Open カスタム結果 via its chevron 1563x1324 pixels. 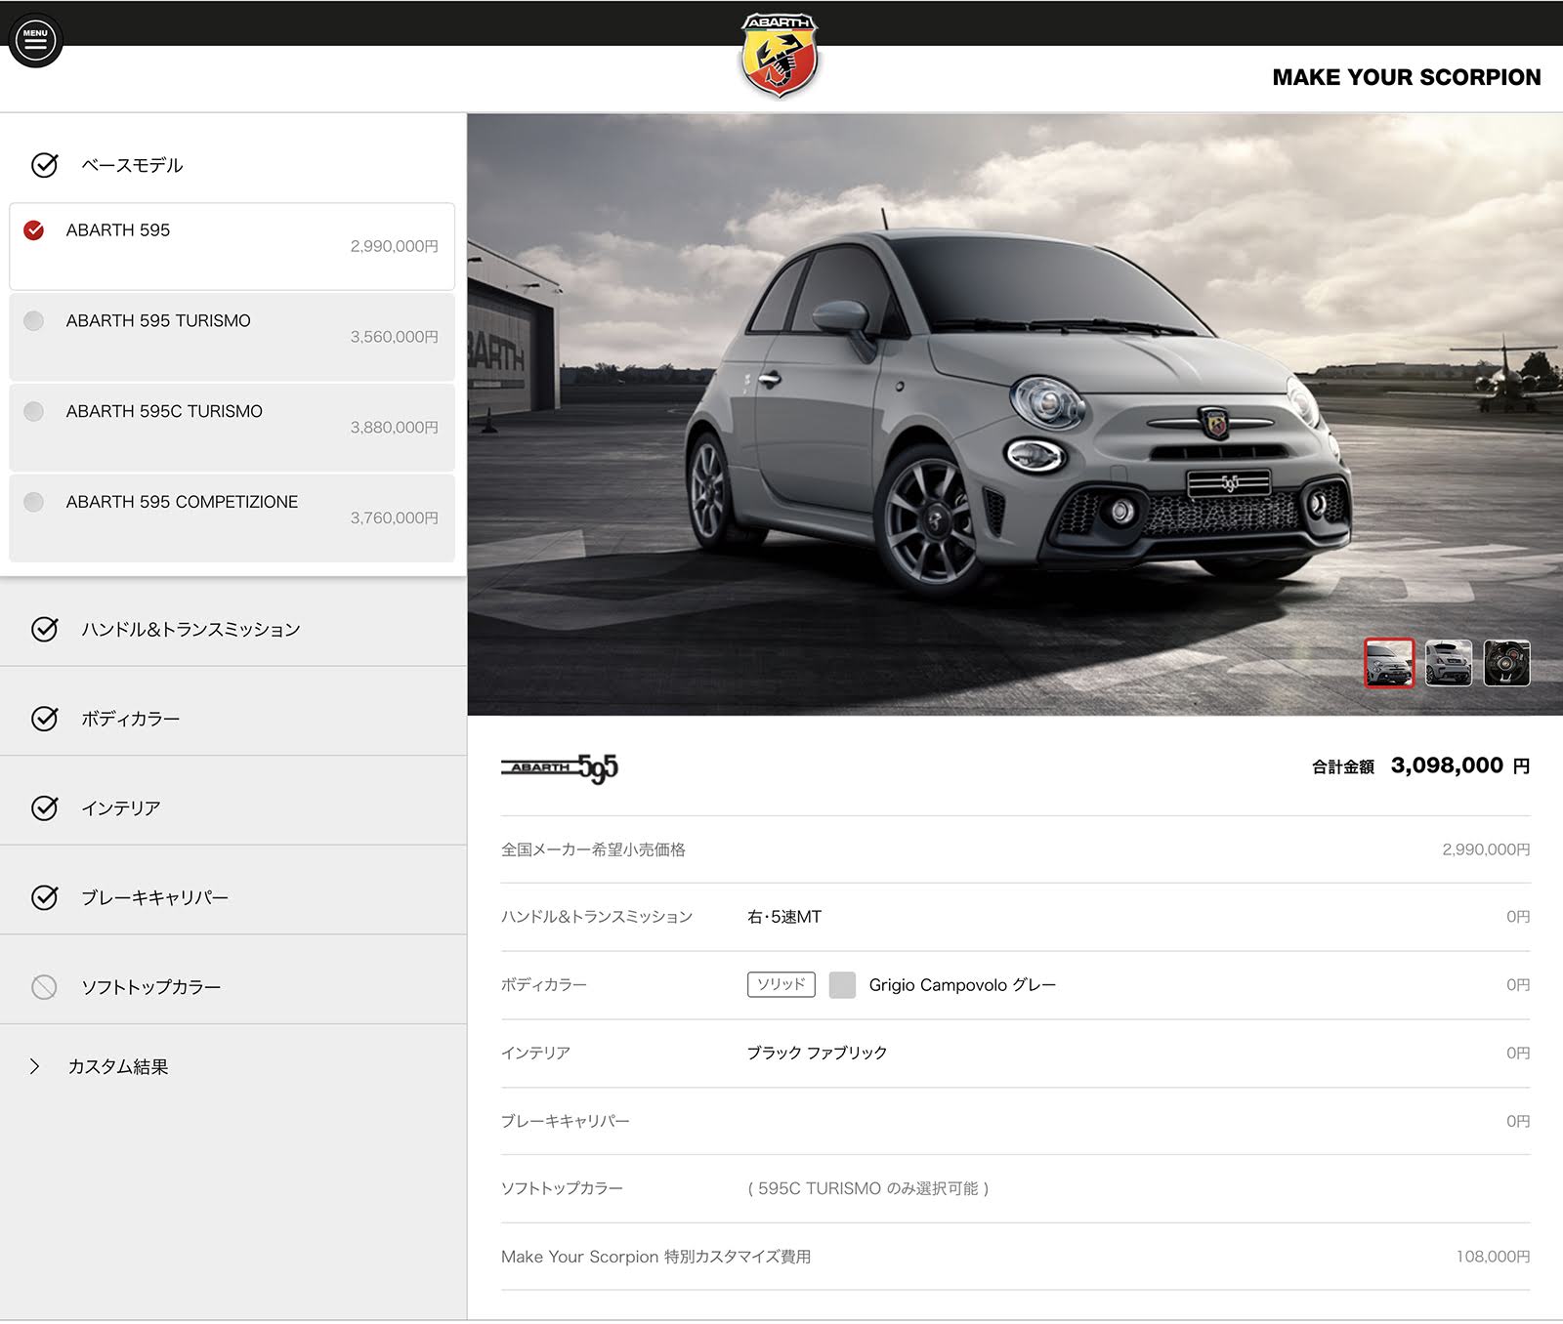[35, 1066]
